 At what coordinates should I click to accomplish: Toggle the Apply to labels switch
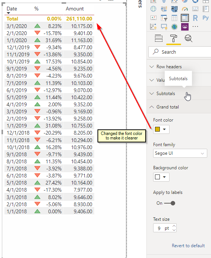pos(170,203)
